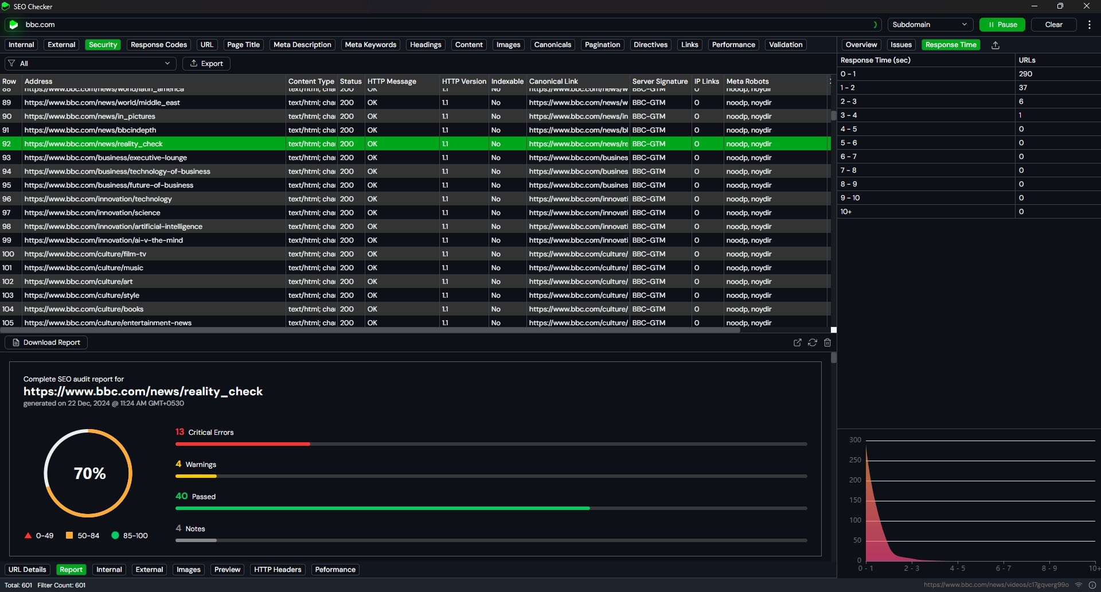
Task: Select row https://www.bbc.com/business/executive-lounge
Action: coord(414,158)
